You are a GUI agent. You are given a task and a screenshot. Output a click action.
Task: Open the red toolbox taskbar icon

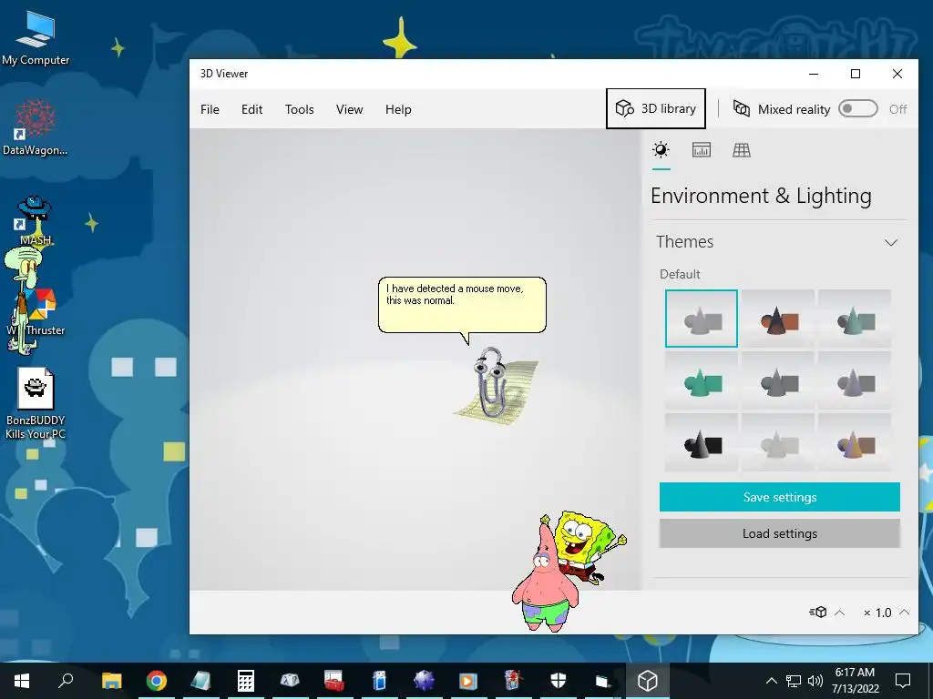(x=334, y=681)
